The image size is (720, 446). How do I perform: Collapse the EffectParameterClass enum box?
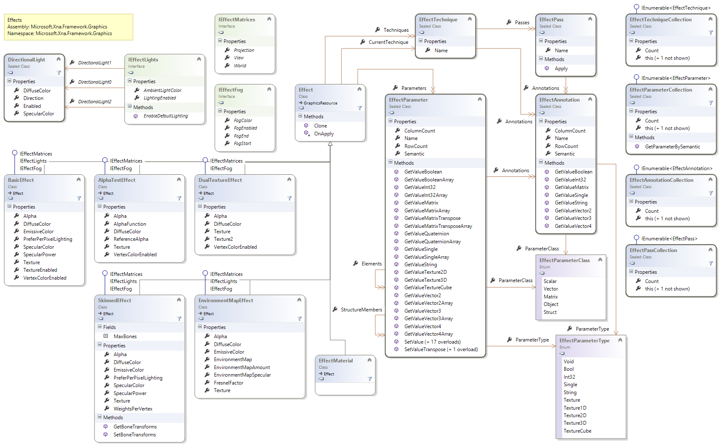600,260
